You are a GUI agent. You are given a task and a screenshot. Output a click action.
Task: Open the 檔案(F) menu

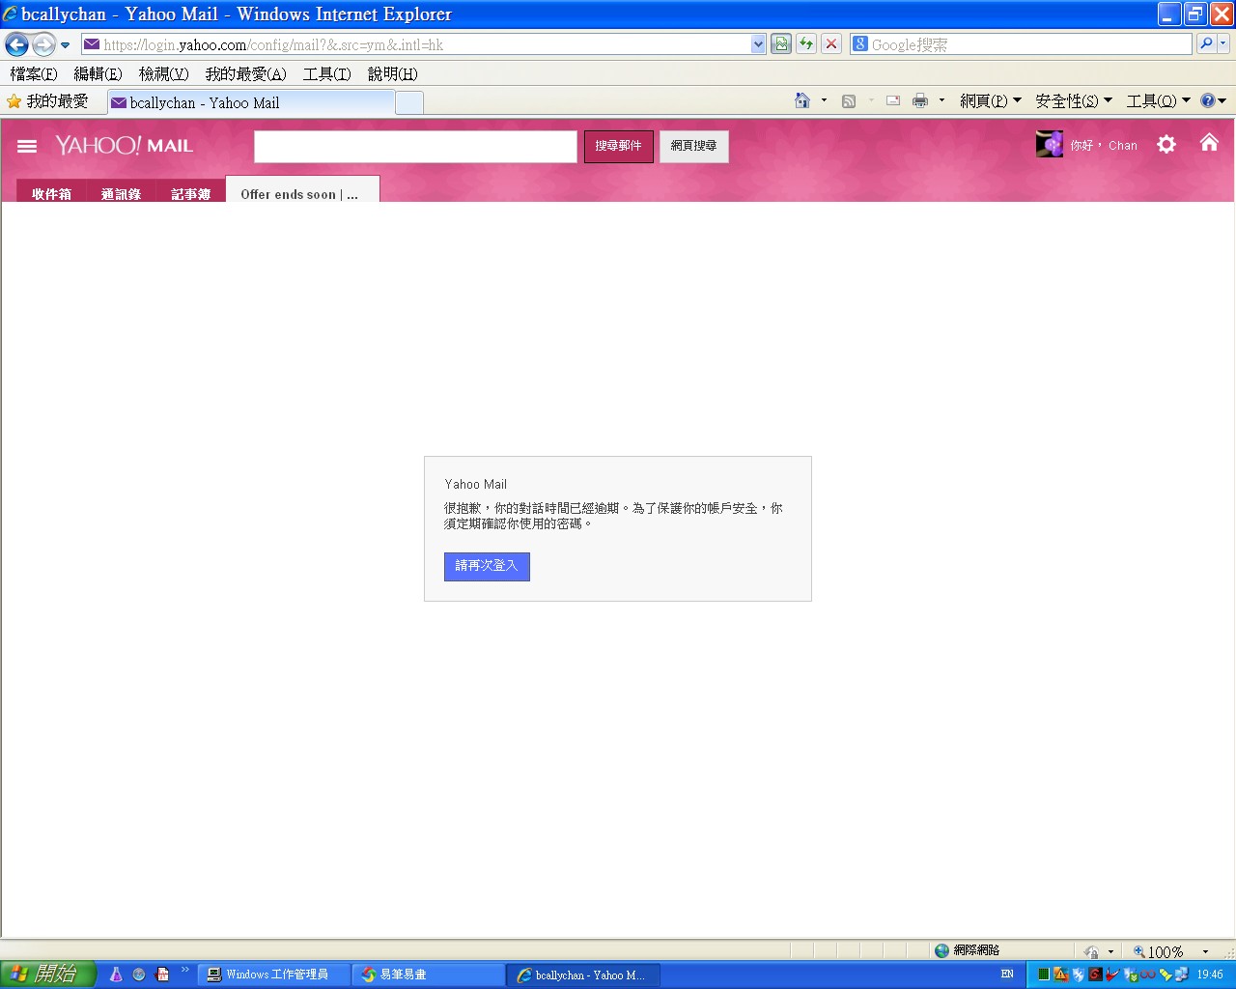click(34, 73)
